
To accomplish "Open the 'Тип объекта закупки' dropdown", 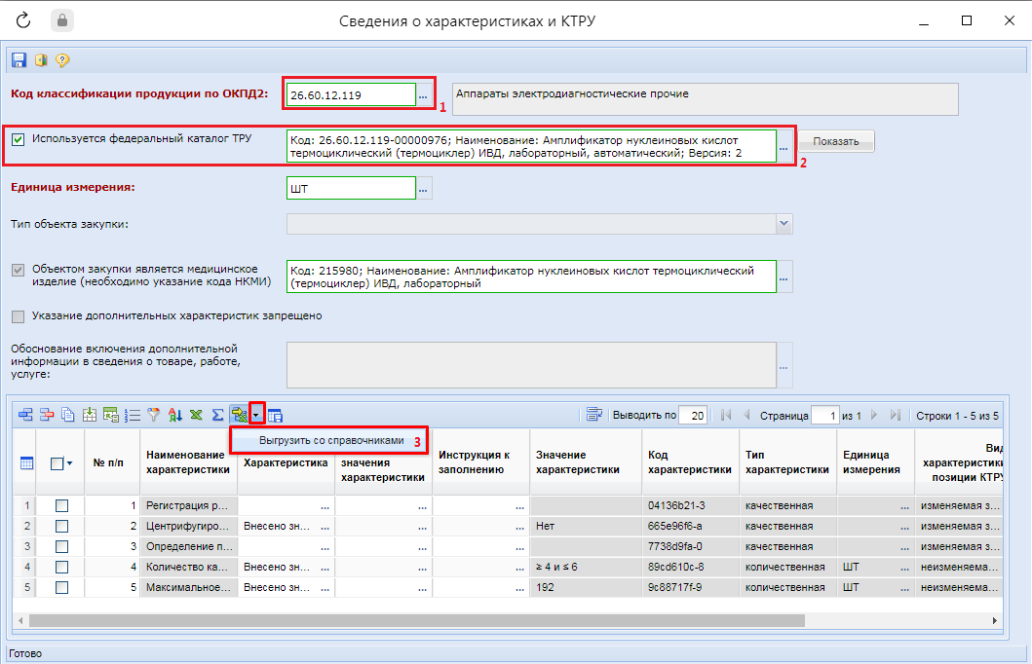I will 784,225.
